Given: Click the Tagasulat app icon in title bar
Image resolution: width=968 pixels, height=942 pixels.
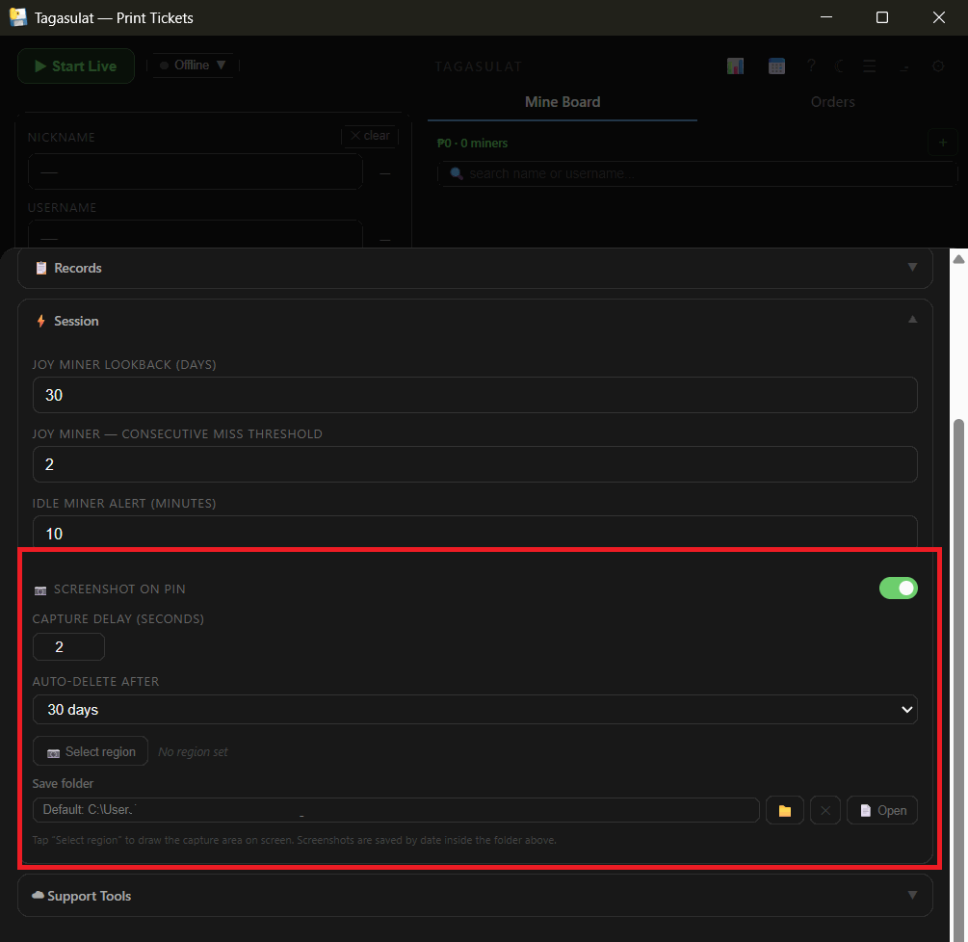Looking at the screenshot, I should (18, 17).
